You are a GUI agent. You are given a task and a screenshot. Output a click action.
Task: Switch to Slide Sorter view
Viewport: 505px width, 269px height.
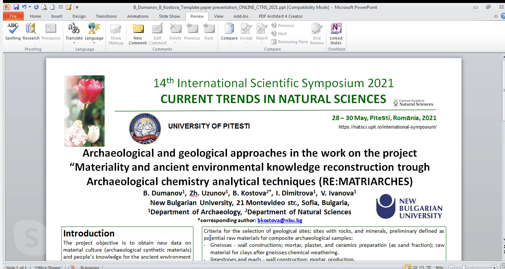pos(415,267)
